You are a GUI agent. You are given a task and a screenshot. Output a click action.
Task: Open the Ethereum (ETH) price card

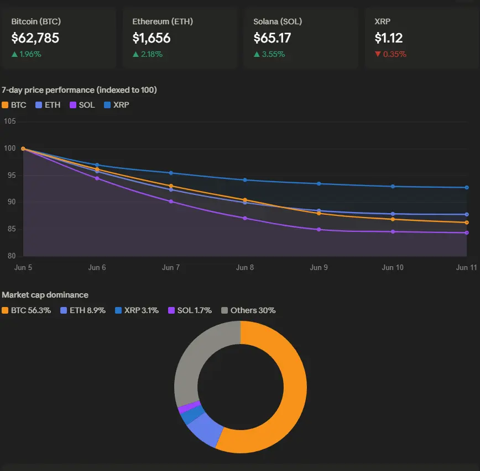(180, 38)
